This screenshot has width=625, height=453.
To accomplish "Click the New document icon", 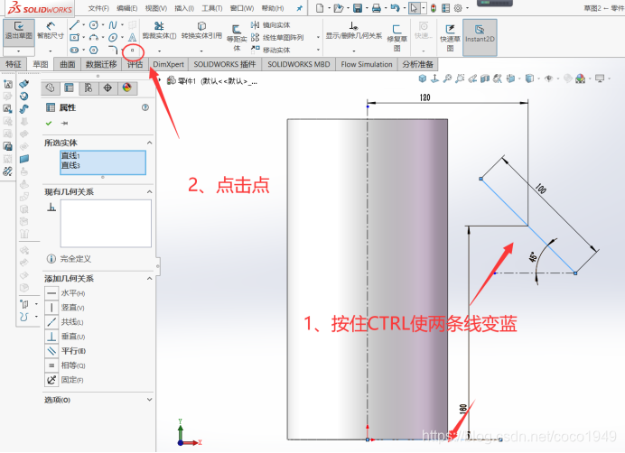I will point(320,8).
